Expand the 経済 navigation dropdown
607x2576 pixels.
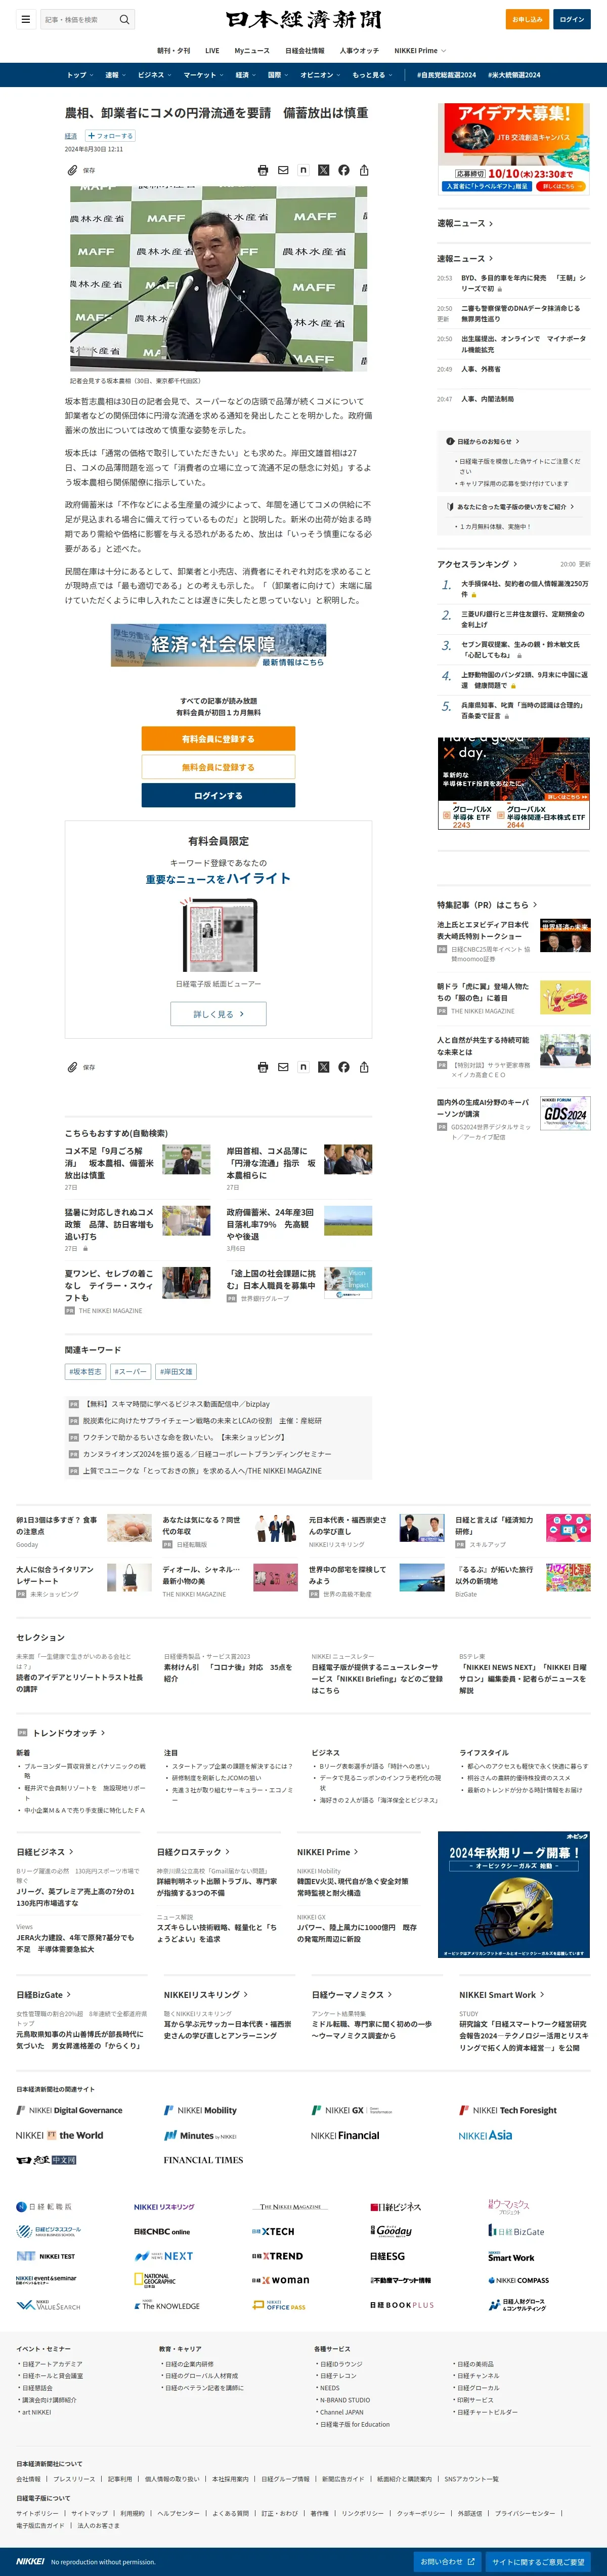pos(245,75)
